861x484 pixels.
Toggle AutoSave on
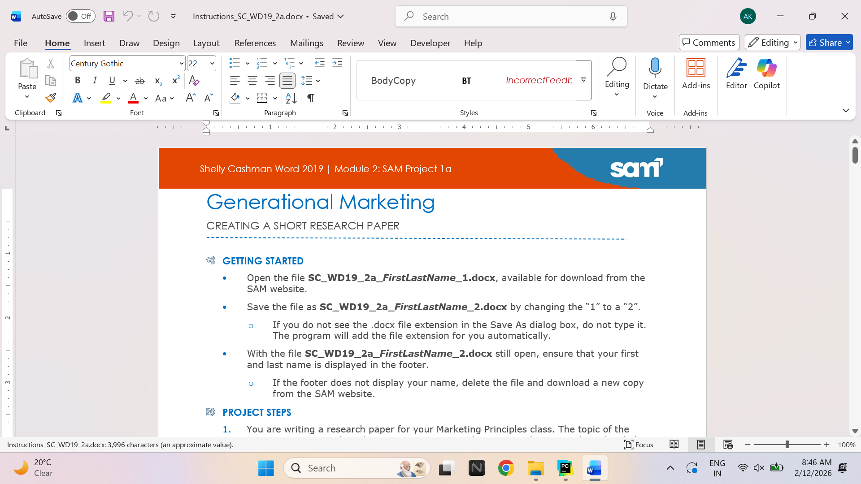(x=81, y=17)
